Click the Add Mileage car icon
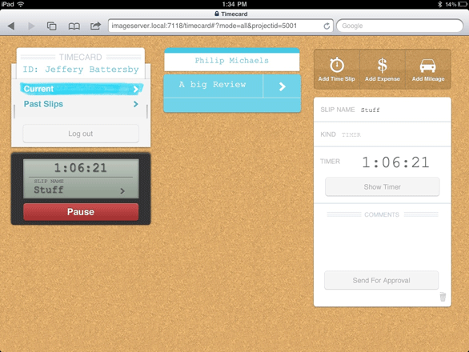Image resolution: width=469 pixels, height=352 pixels. 427,66
